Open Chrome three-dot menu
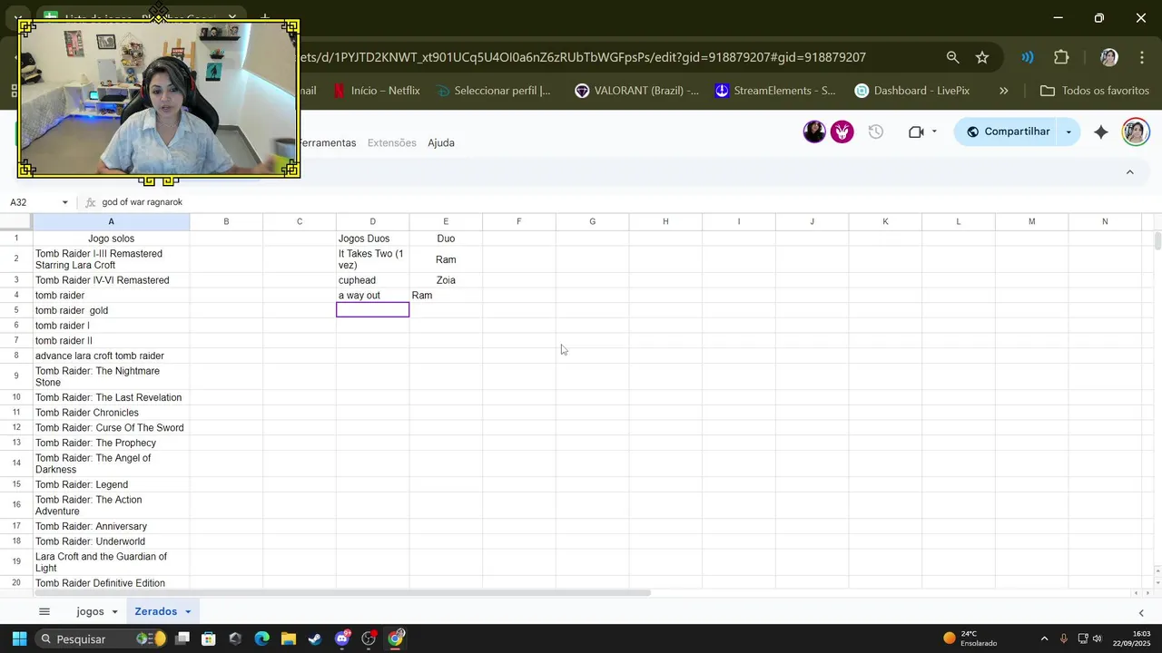This screenshot has height=653, width=1162. click(x=1141, y=57)
